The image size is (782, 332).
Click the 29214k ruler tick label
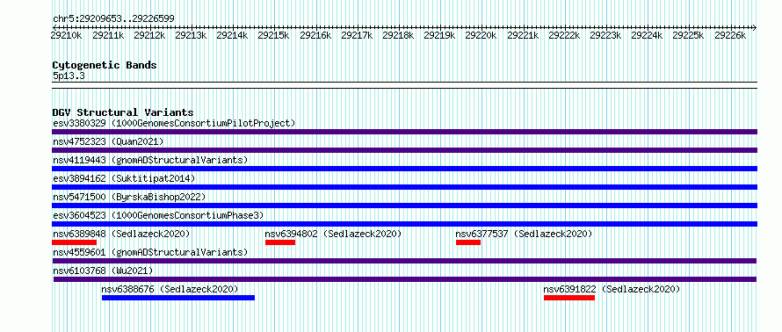point(233,35)
